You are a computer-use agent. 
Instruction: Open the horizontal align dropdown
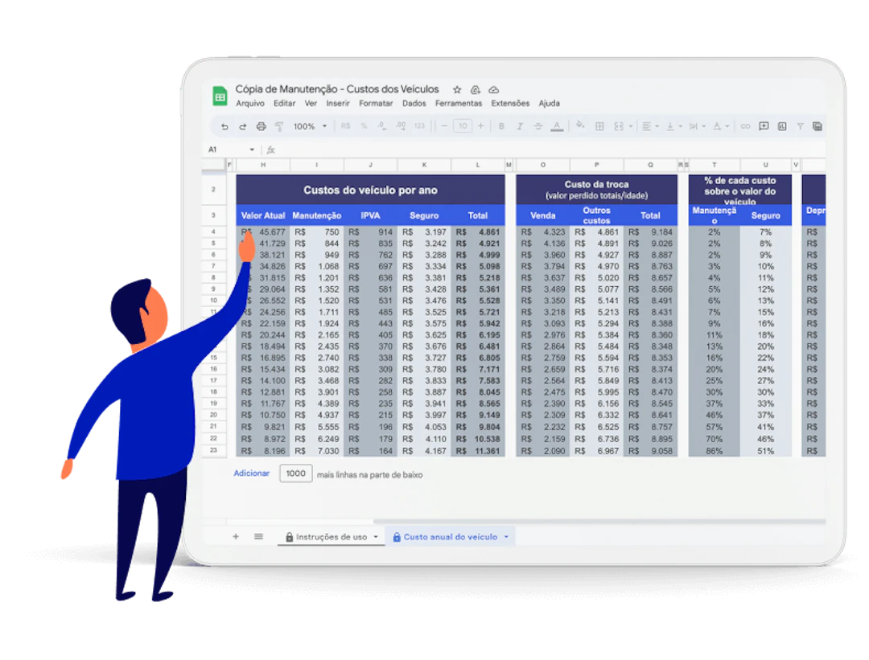click(650, 126)
